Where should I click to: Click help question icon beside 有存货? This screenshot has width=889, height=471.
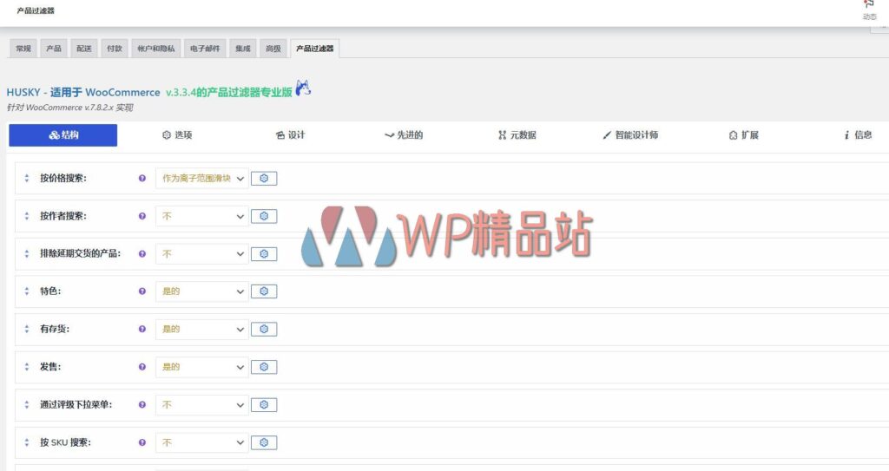click(142, 330)
